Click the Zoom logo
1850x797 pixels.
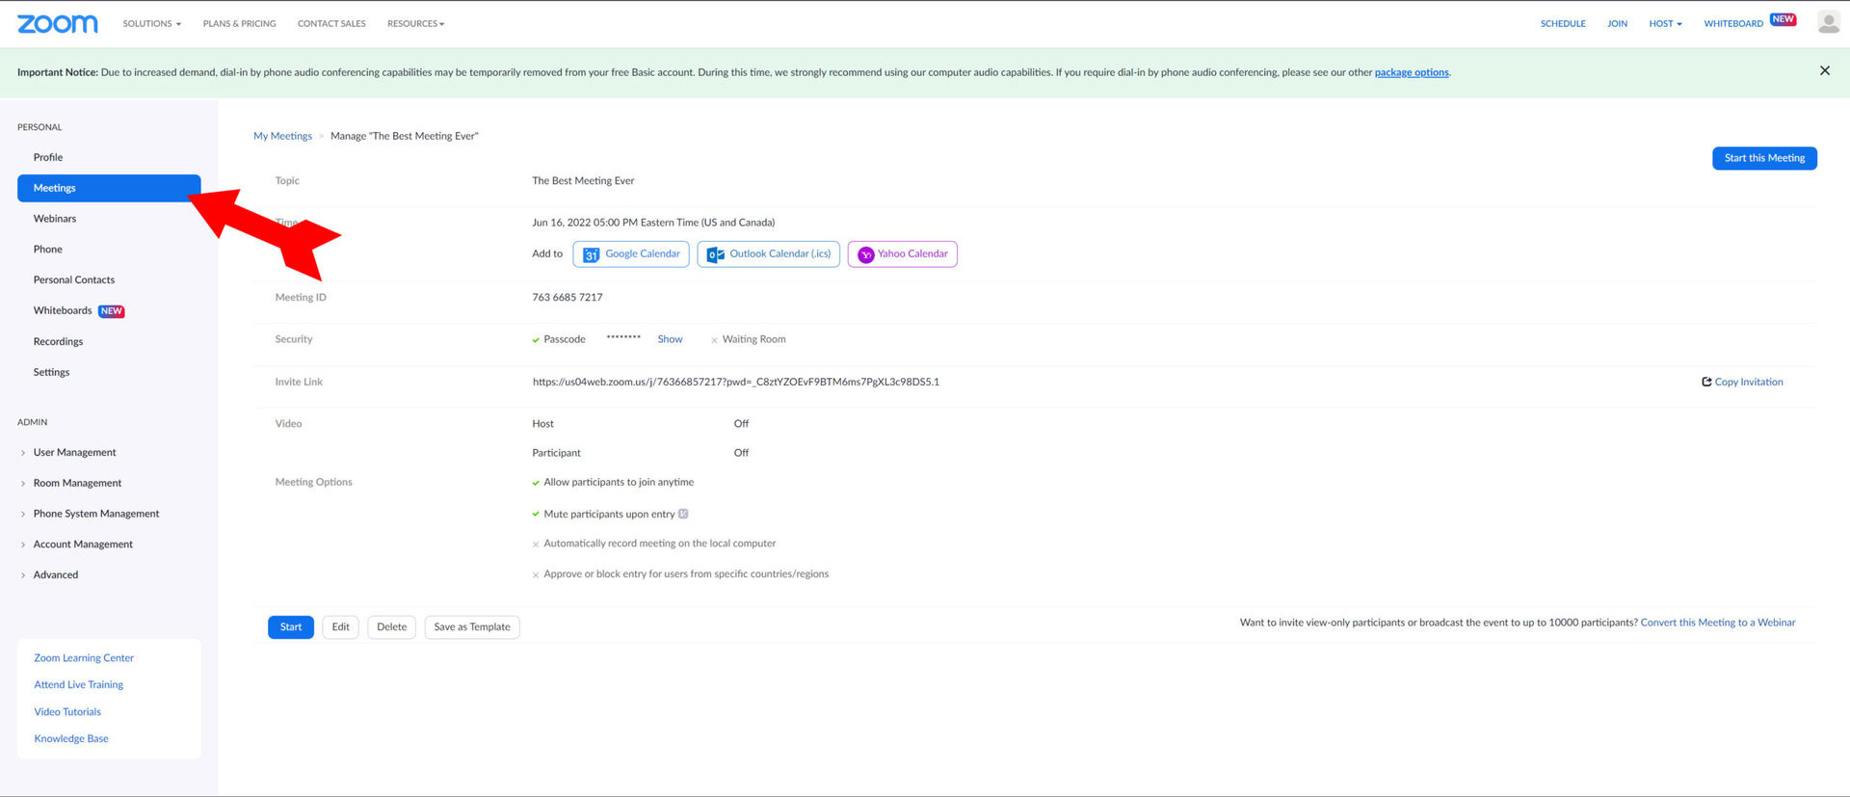58,23
